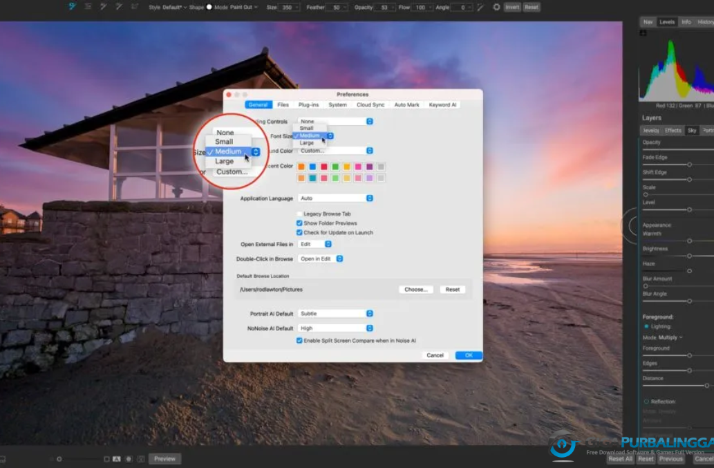Image resolution: width=714 pixels, height=468 pixels.
Task: Click the second mask tool icon
Action: (88, 7)
